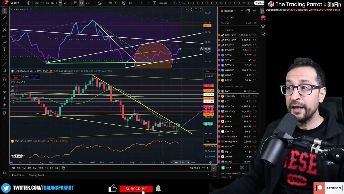
Task: Select the VIX watchlist row
Action: 239,101
